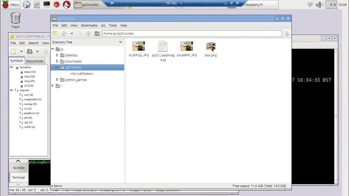Viewport: 349px width, 196px height.
Task: Open the Tools menu
Action: click(113, 26)
